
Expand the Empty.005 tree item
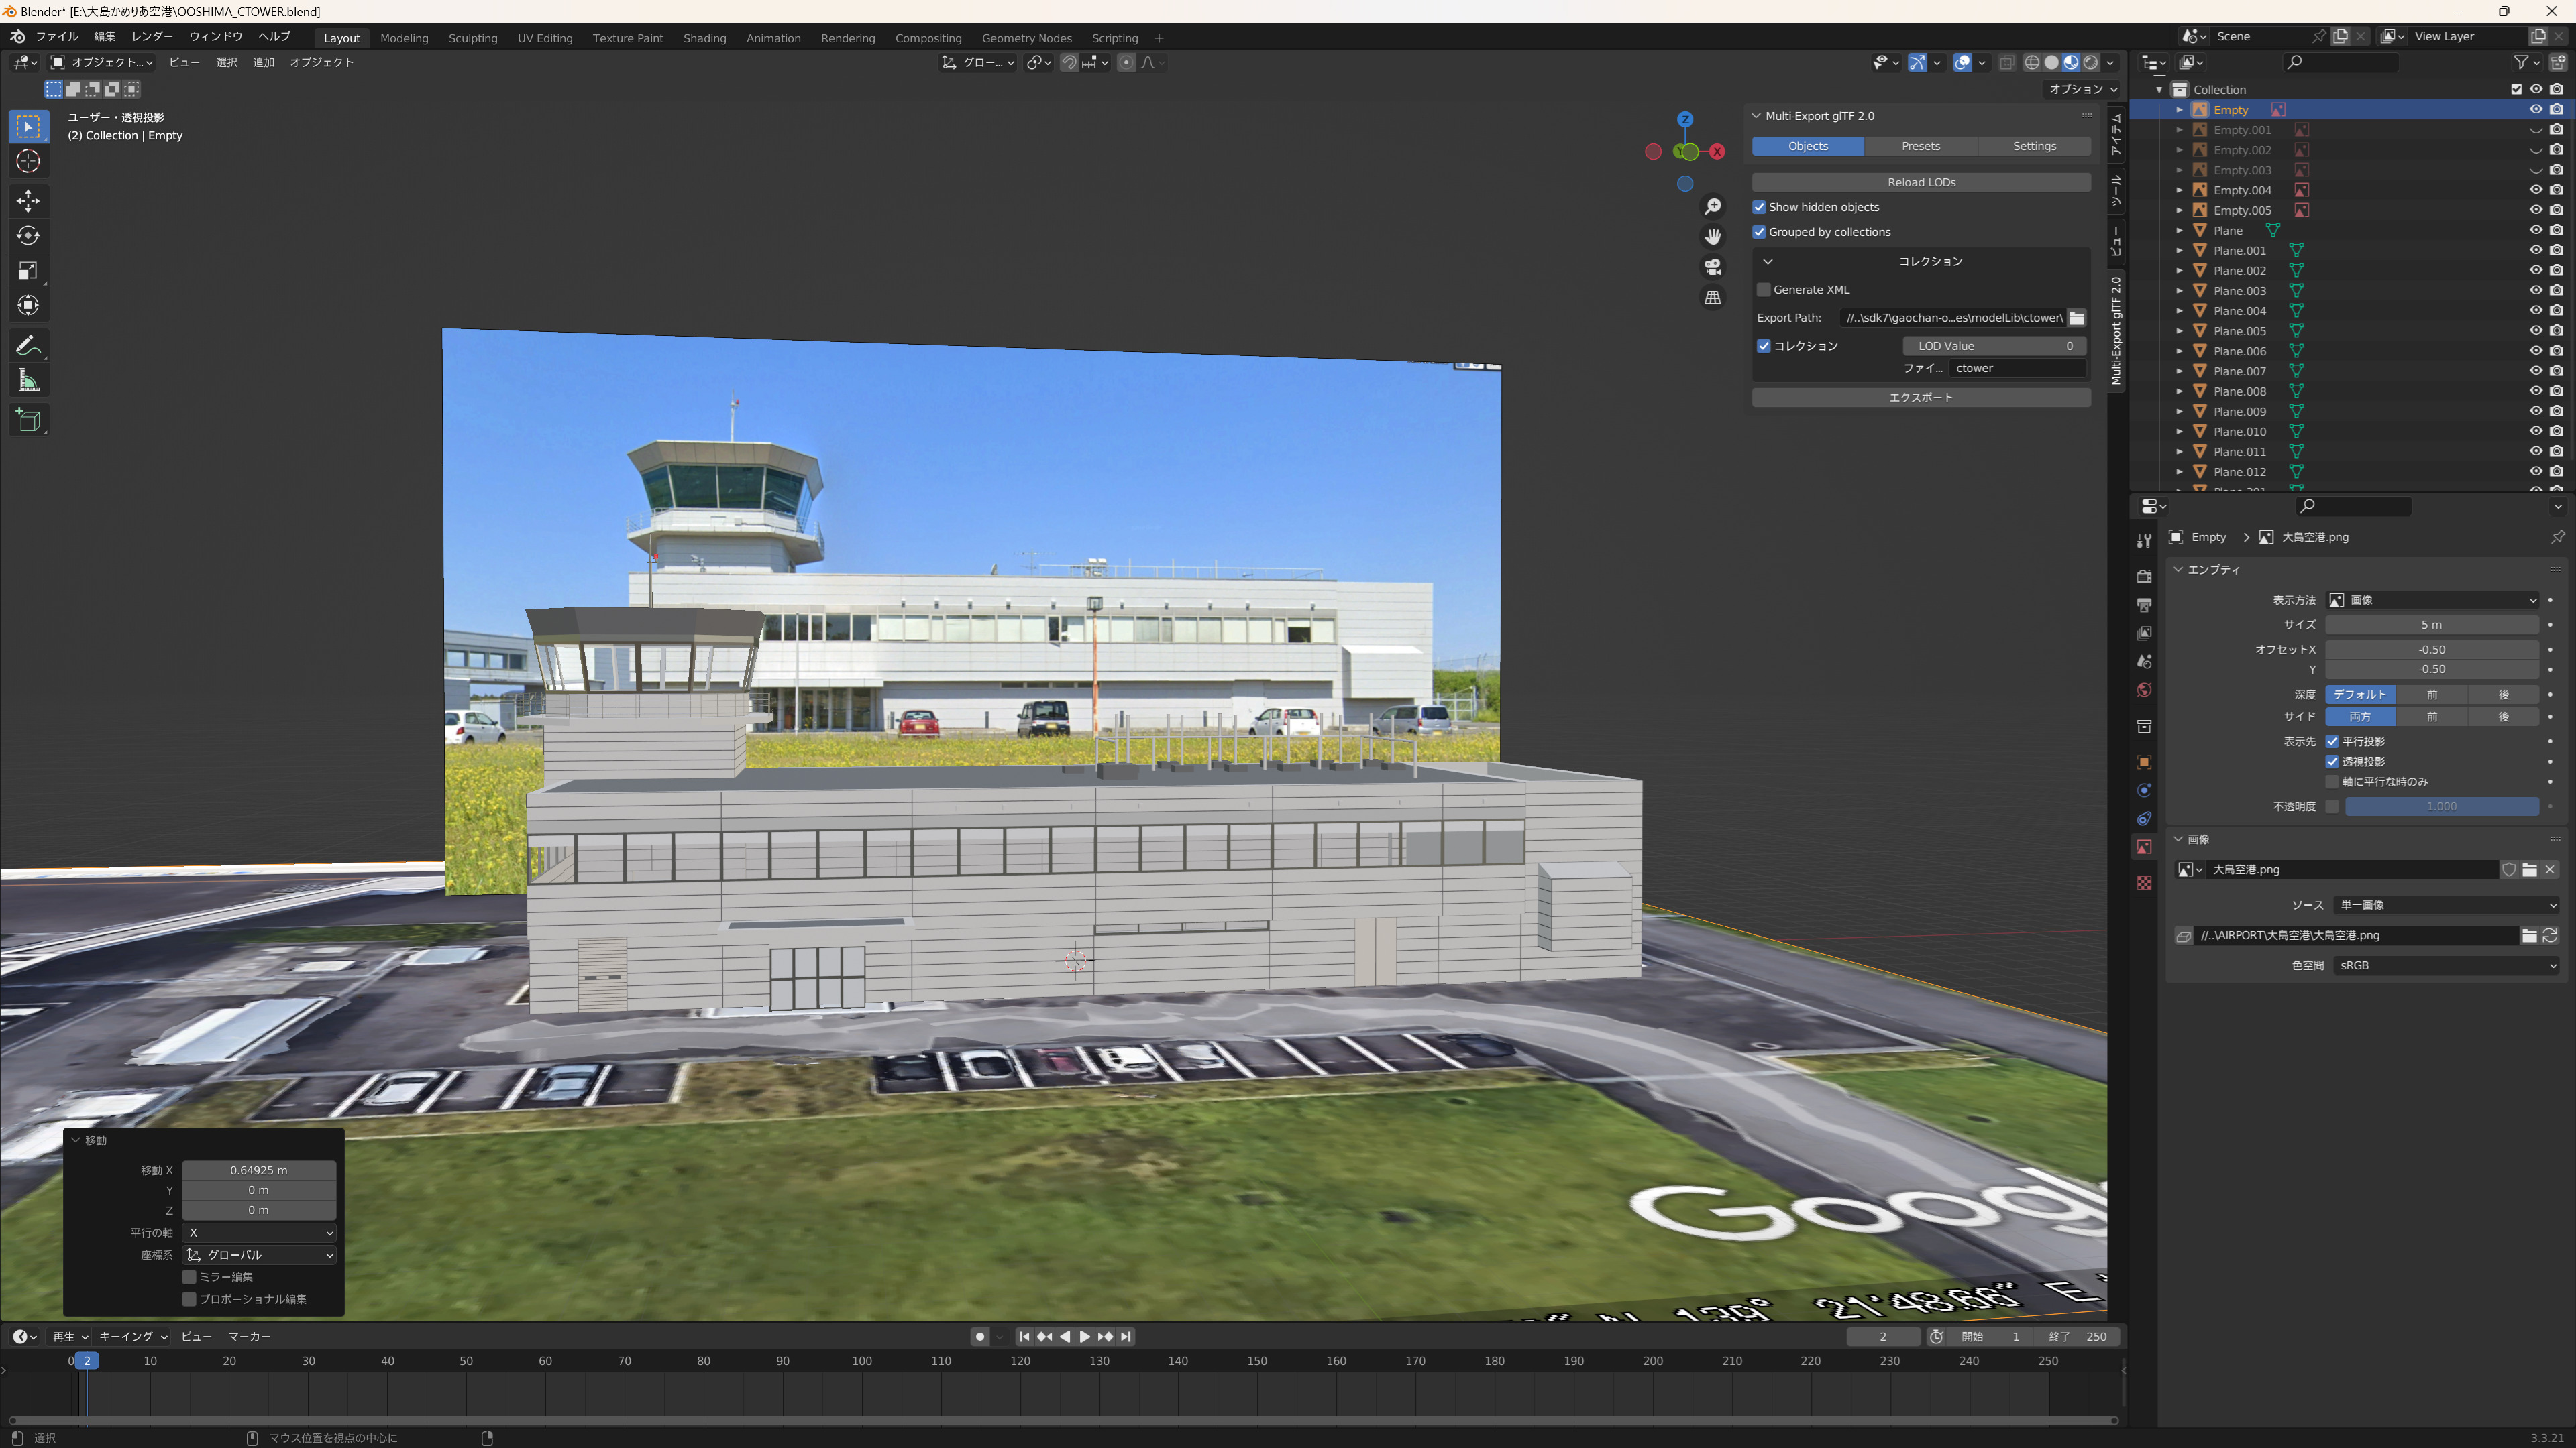[x=2180, y=211]
